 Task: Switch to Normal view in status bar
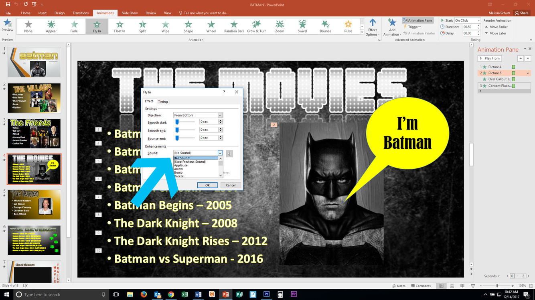tap(442, 286)
